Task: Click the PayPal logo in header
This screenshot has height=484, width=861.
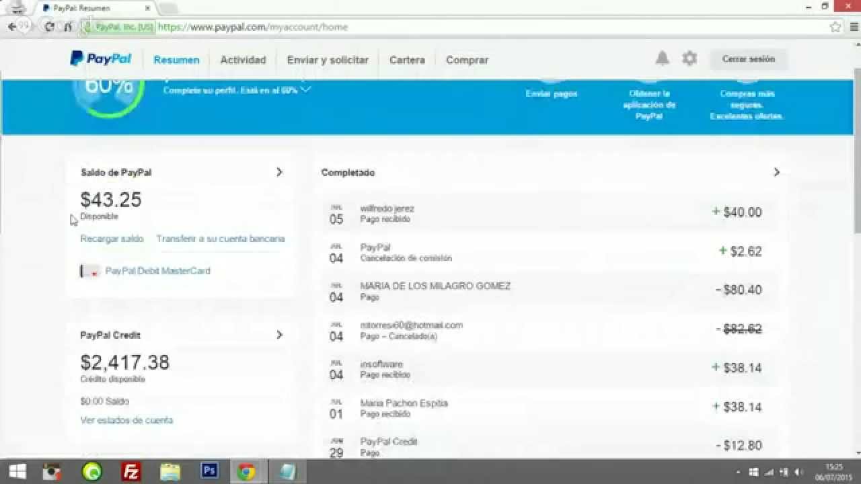Action: [x=100, y=59]
